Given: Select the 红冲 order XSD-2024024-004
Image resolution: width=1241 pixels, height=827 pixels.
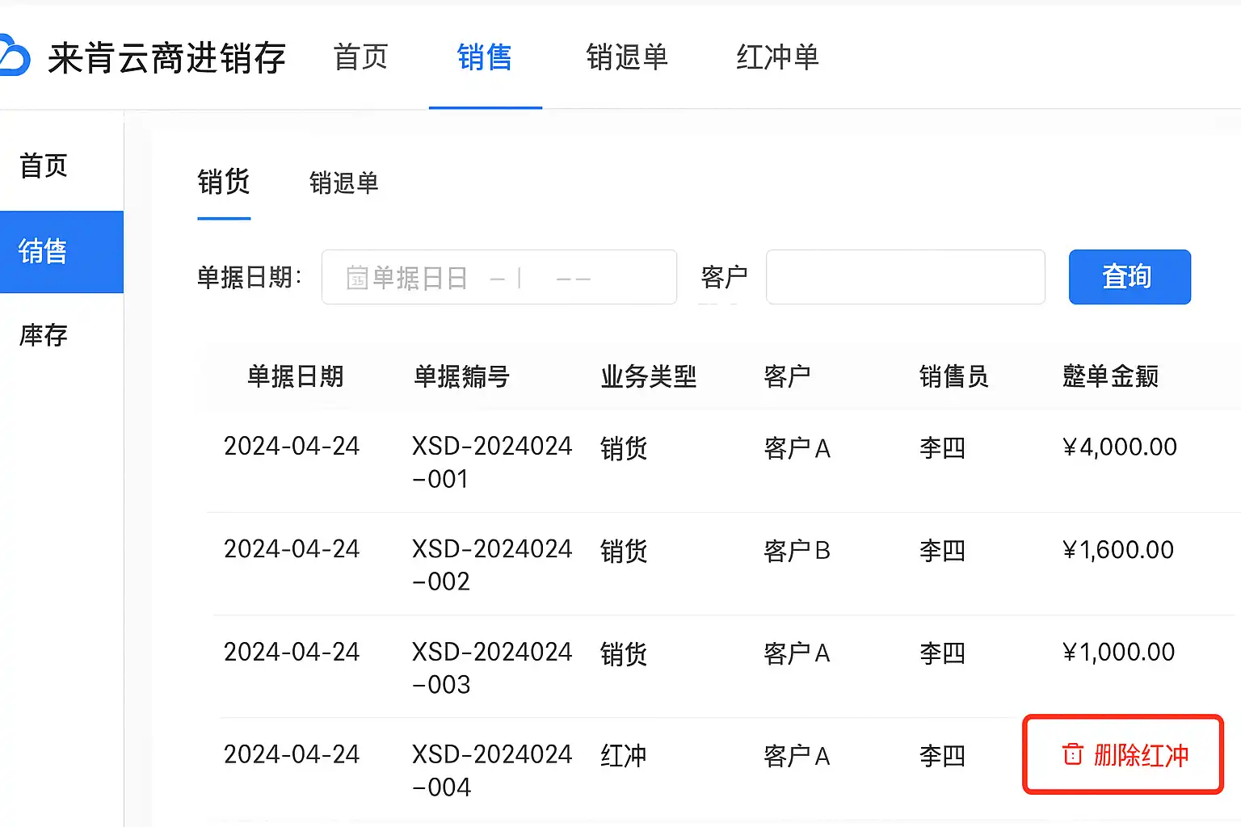Looking at the screenshot, I should tap(491, 770).
